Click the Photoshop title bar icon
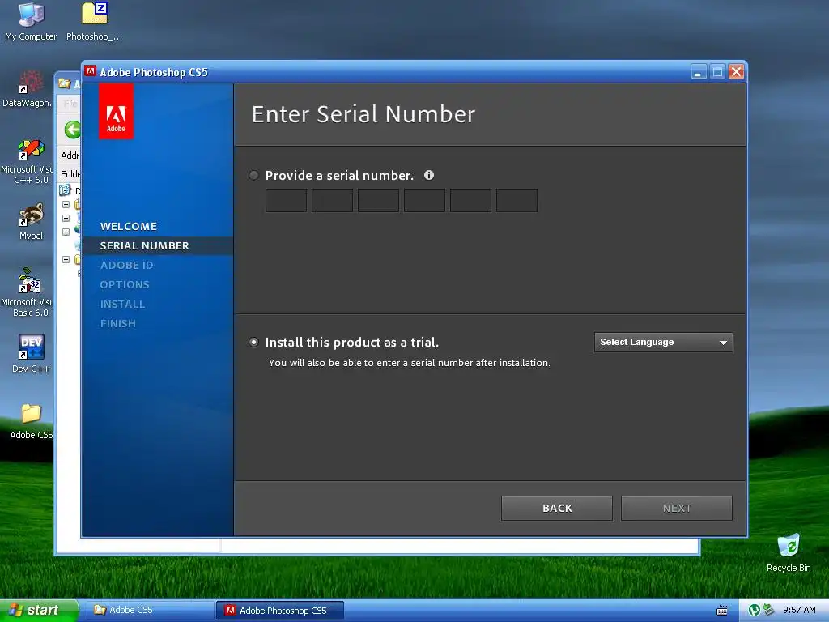This screenshot has width=829, height=622. pos(91,71)
